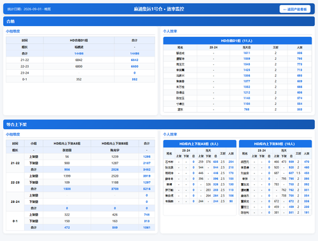Click the 1212 daily total value
318x241 pixels.
click(247, 92)
